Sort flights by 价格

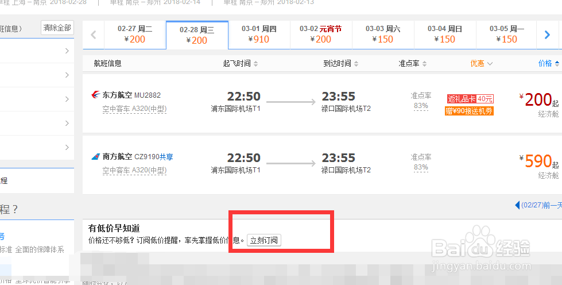coord(549,64)
